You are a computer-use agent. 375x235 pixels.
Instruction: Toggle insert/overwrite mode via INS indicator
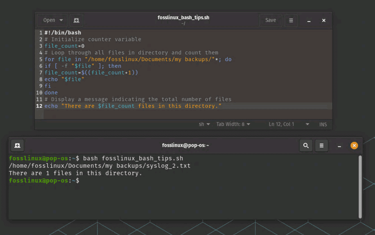click(x=323, y=124)
